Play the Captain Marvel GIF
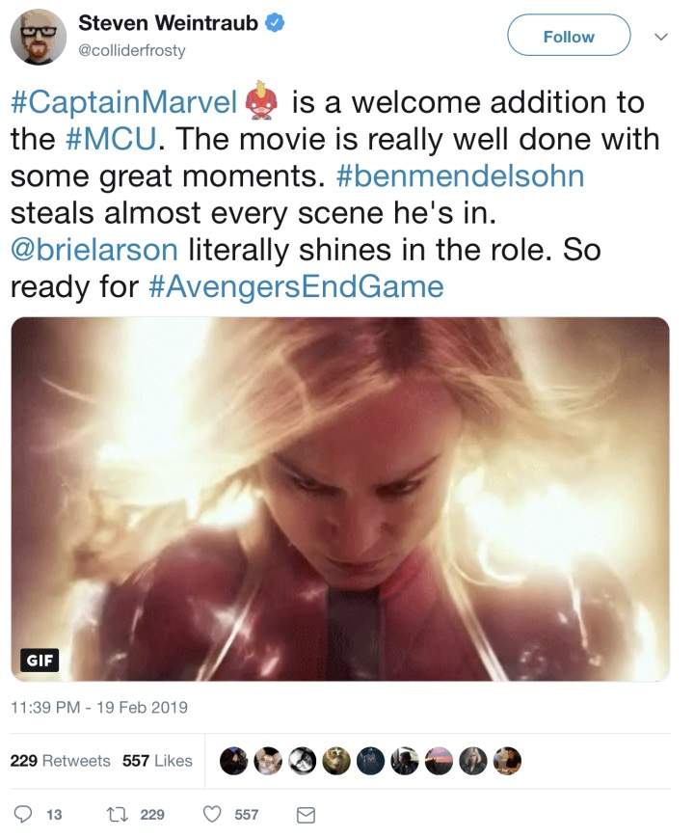 click(x=340, y=500)
